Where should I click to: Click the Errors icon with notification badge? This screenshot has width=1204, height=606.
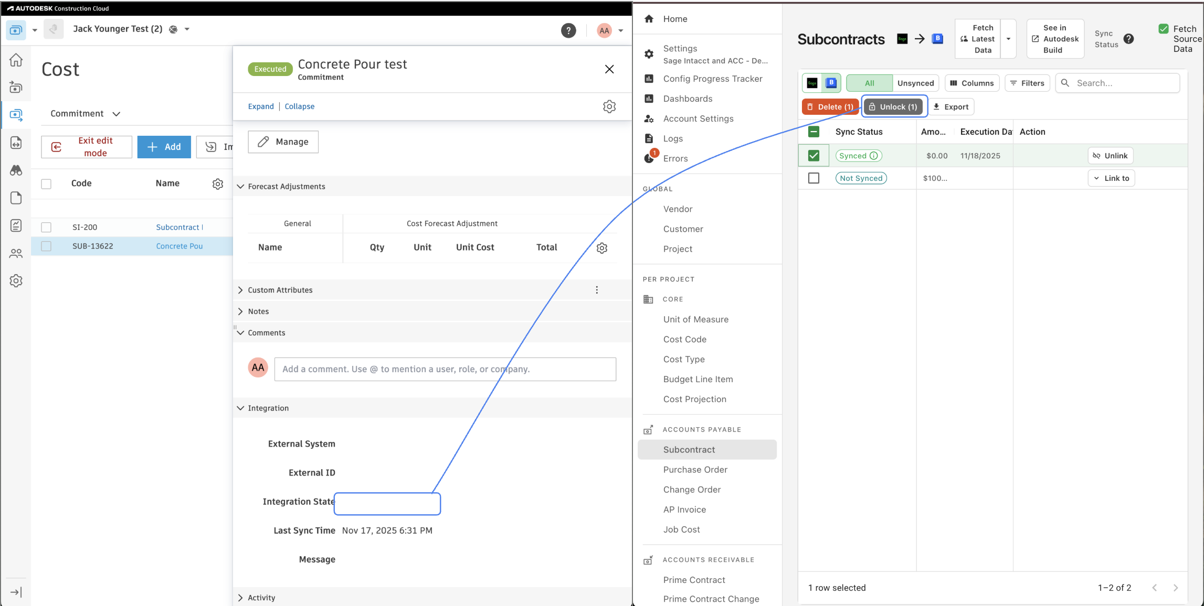click(x=650, y=158)
